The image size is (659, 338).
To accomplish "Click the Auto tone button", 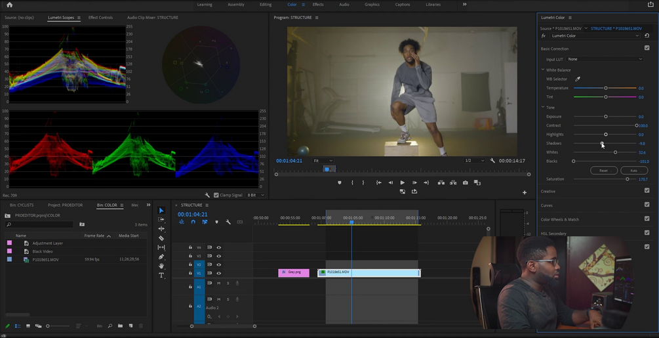I will tap(633, 170).
